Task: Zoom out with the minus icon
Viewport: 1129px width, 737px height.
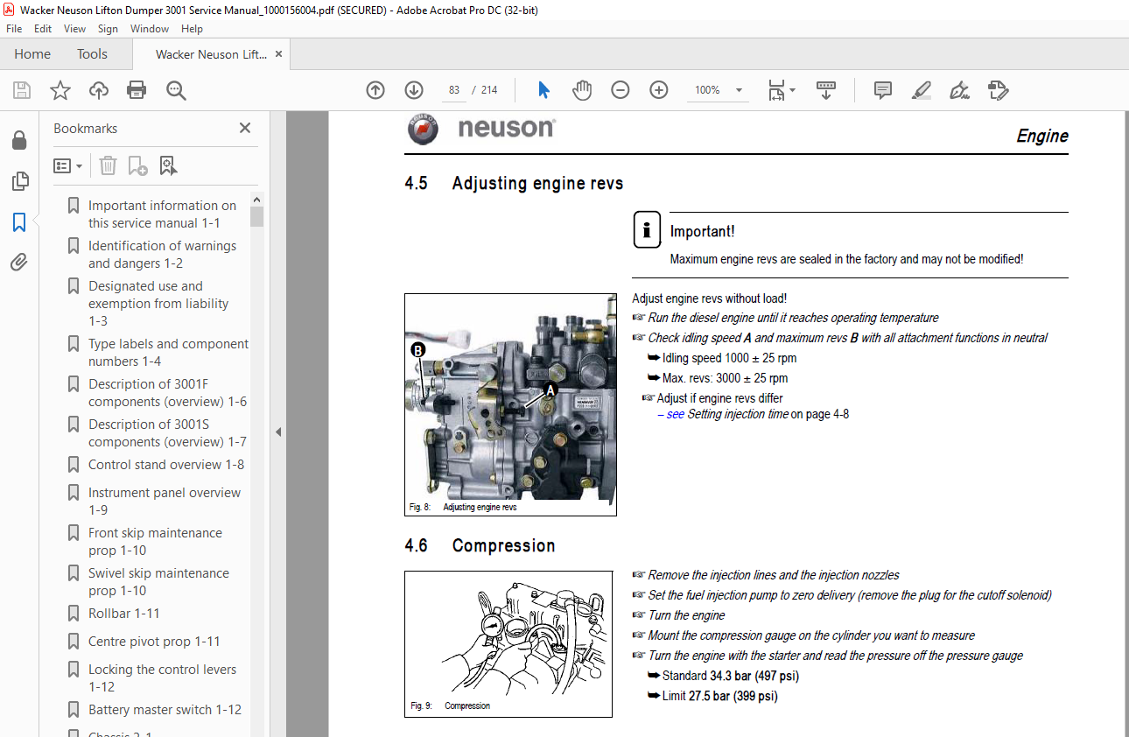Action: pyautogui.click(x=621, y=90)
